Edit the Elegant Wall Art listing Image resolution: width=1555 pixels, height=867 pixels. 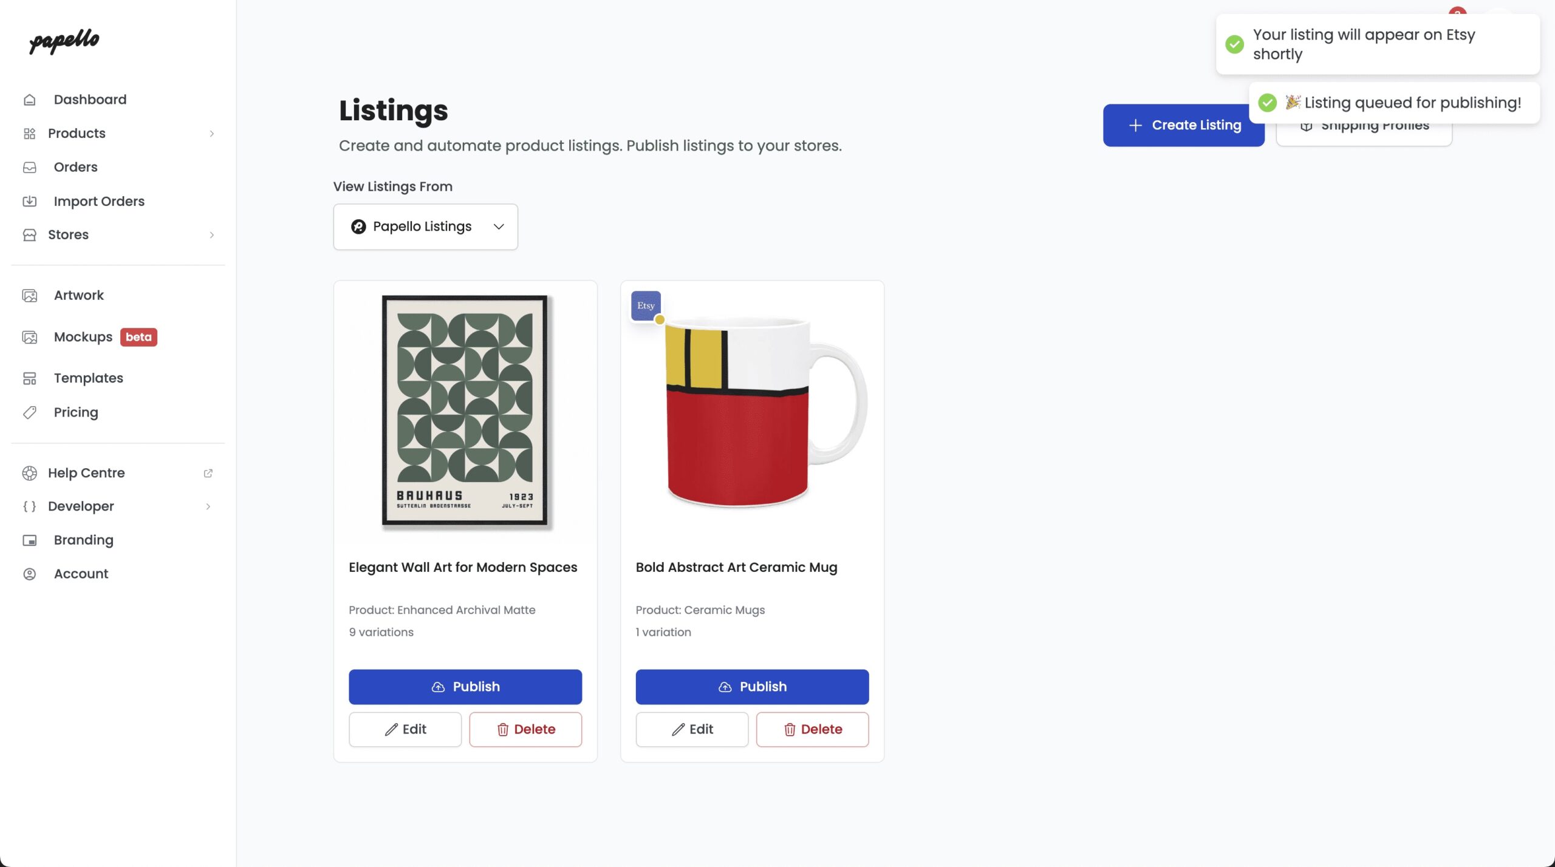pyautogui.click(x=405, y=729)
